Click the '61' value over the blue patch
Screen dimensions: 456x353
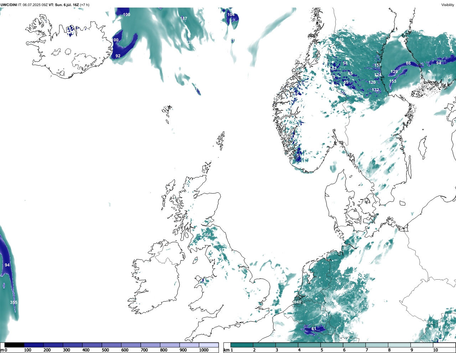[314, 329]
